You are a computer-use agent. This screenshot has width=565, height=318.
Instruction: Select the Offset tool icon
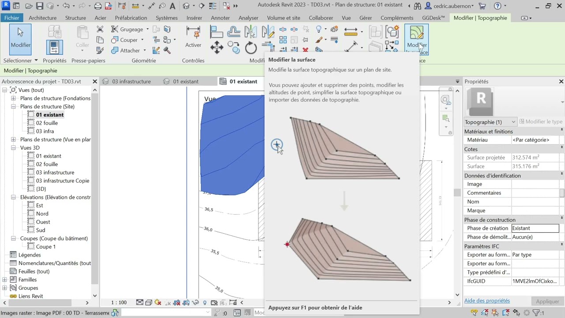pos(234,32)
